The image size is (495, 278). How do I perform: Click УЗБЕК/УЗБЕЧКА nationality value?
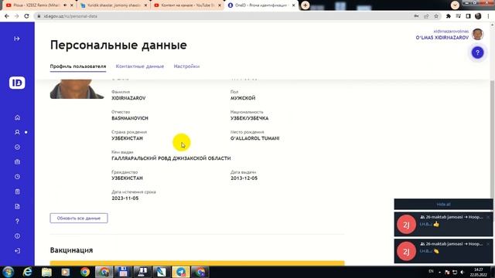click(249, 118)
